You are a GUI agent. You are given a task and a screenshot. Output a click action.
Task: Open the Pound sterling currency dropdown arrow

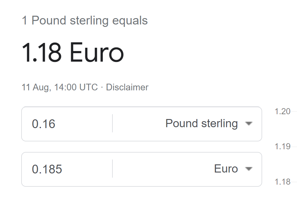(x=249, y=124)
